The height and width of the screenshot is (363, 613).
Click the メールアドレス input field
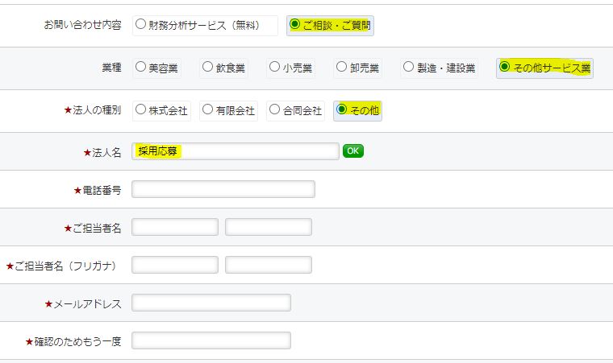[211, 303]
